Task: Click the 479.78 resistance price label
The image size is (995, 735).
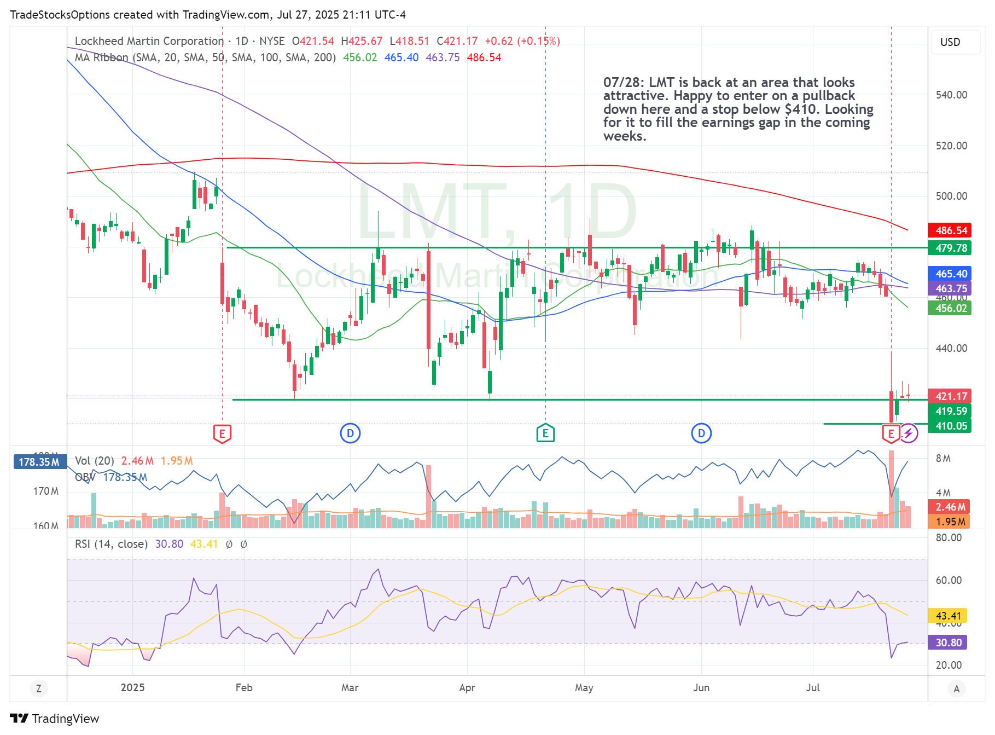Action: (950, 248)
